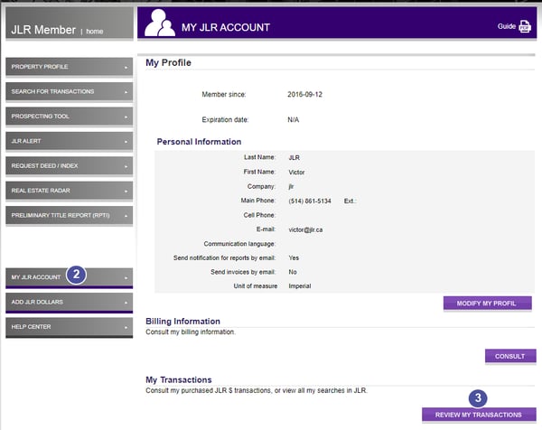Open the Prospecting Tool menu
Screen dimensions: 542x430
(70, 117)
